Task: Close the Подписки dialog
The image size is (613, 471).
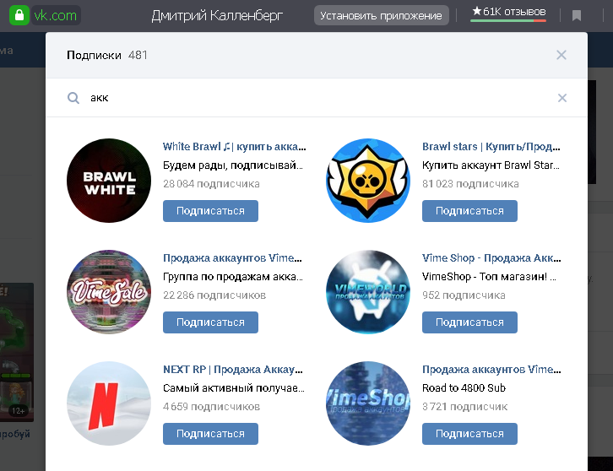Action: (x=561, y=55)
